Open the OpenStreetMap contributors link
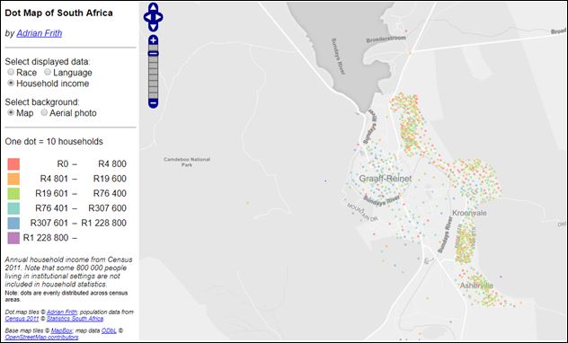Viewport: 568px width, 343px height. click(x=41, y=338)
